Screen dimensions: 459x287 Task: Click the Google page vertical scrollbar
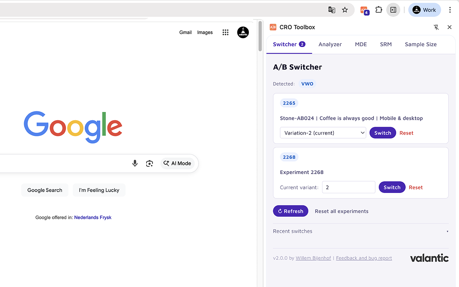260,36
